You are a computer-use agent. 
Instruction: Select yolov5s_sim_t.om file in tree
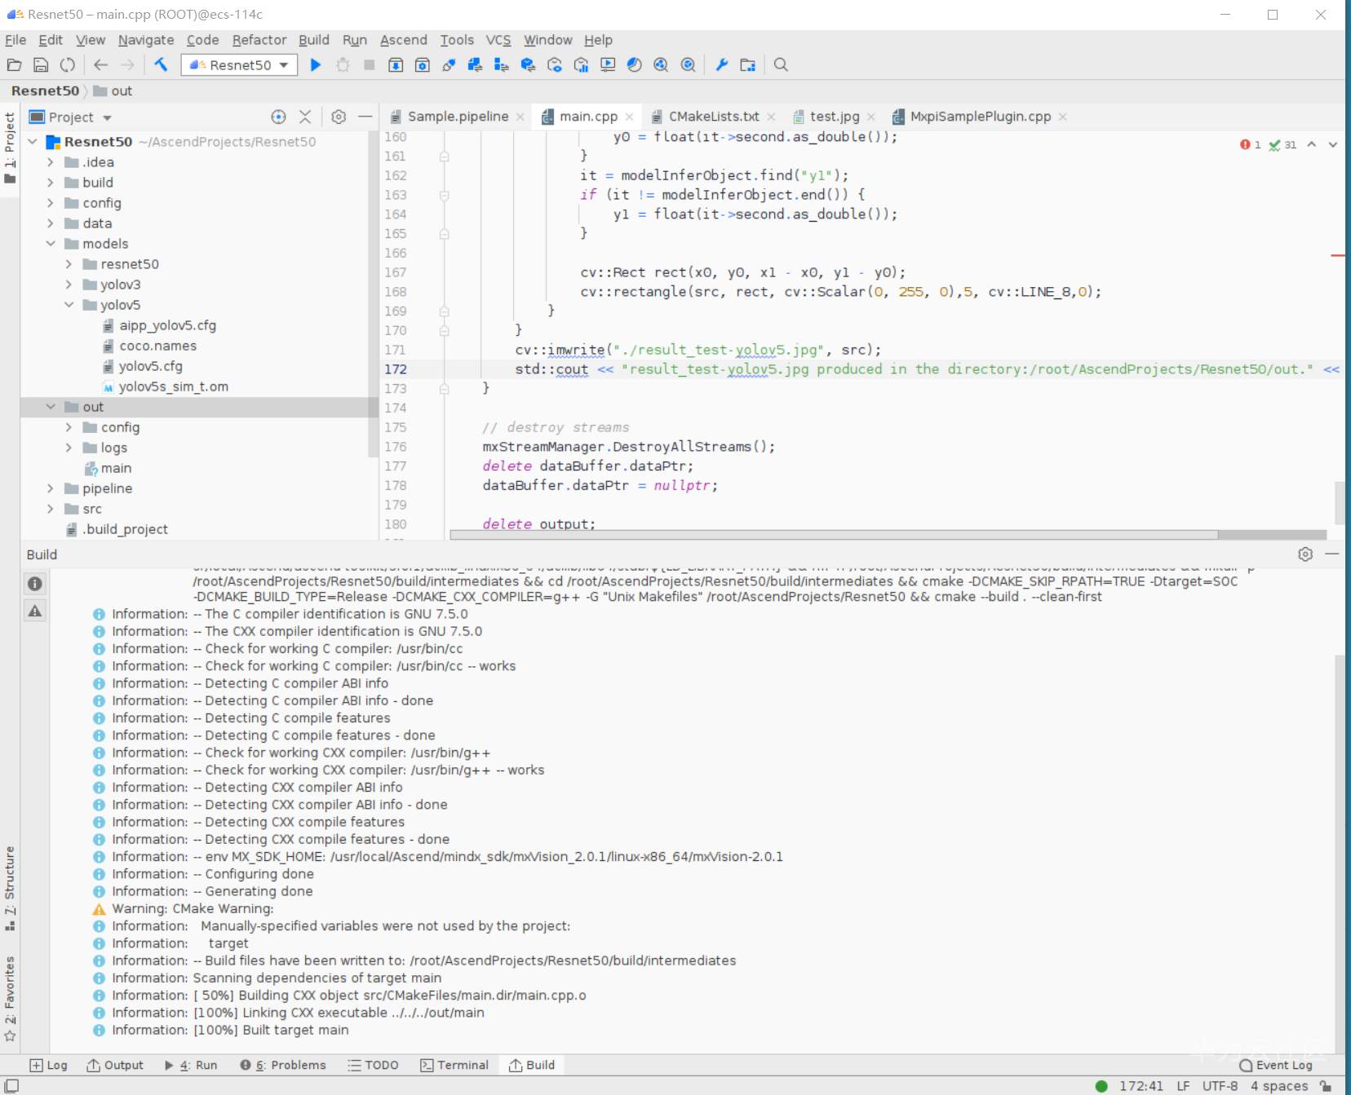173,386
